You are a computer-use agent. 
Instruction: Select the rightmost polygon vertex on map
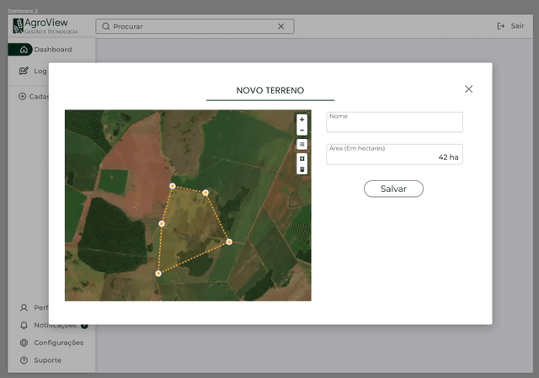click(x=229, y=242)
